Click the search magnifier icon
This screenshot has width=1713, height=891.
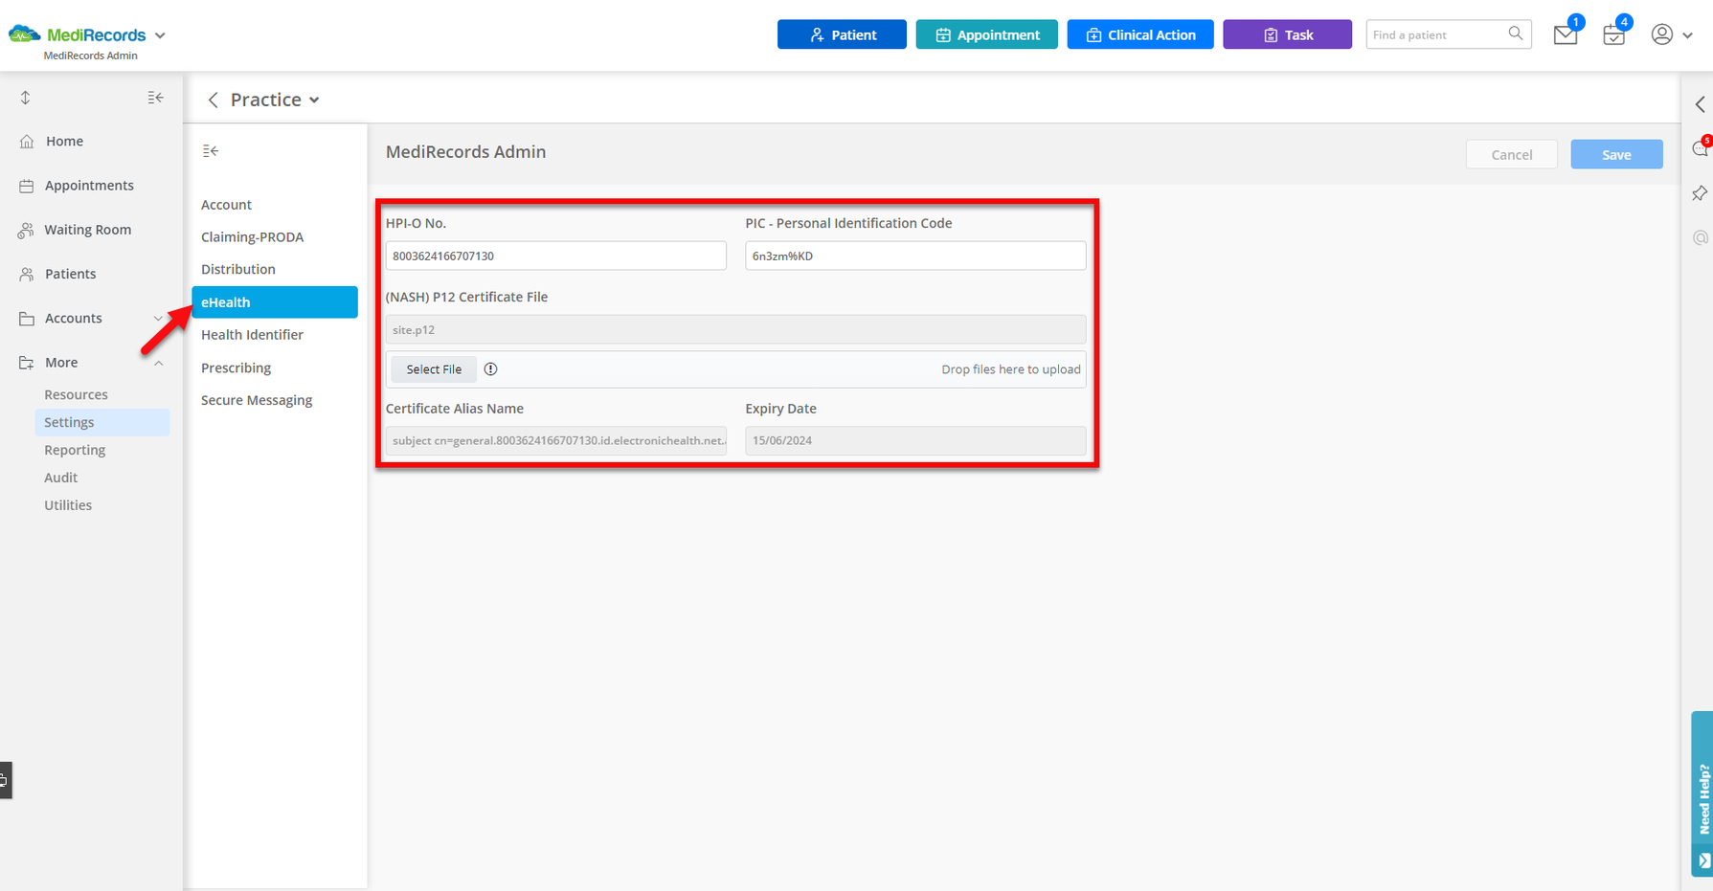(x=1516, y=33)
